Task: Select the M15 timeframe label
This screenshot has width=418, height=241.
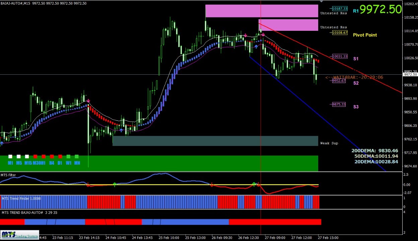Action: coord(28,163)
